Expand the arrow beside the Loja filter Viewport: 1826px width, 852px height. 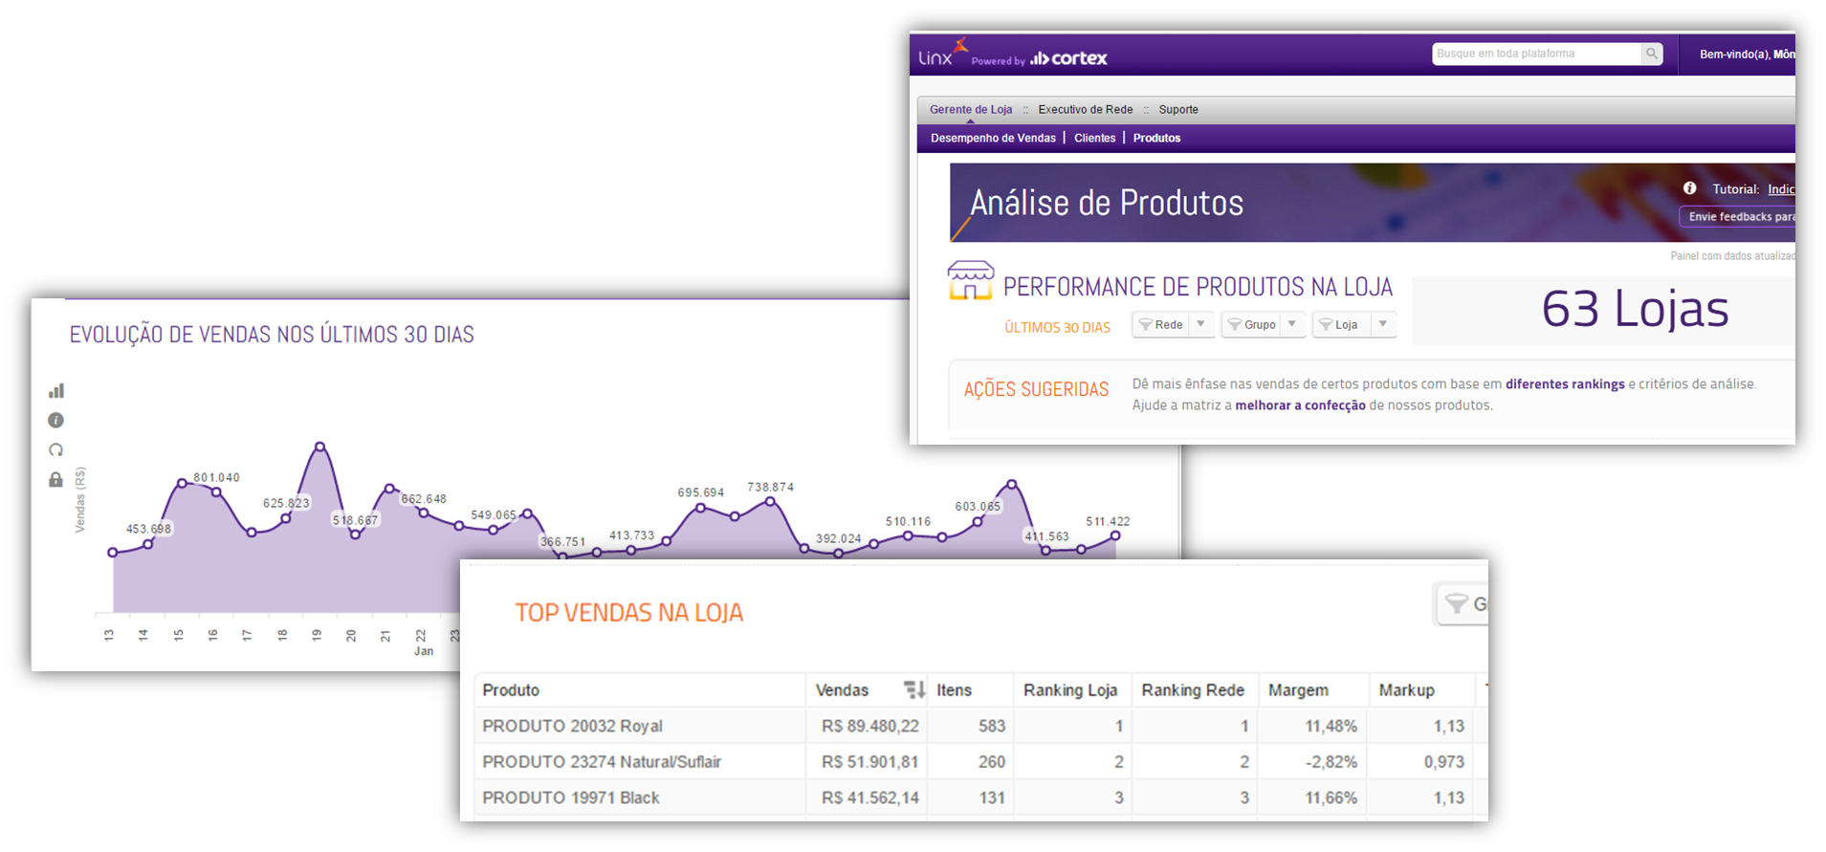(x=1383, y=324)
